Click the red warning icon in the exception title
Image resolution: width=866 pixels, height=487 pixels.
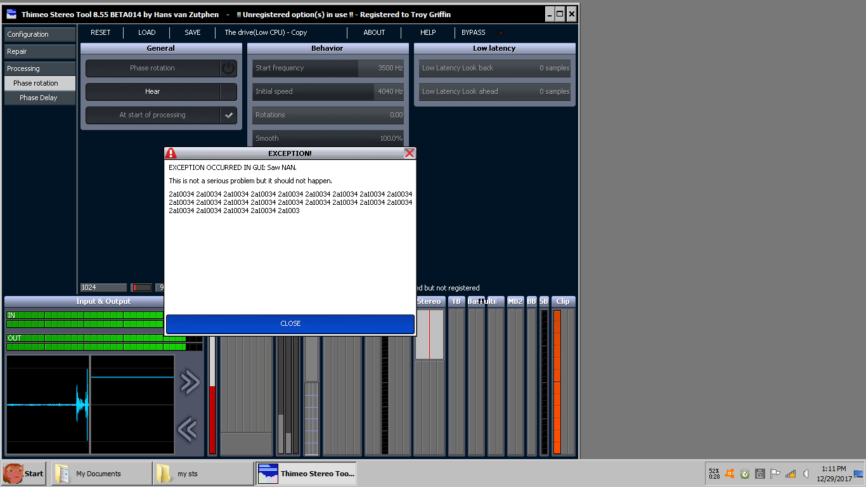point(171,153)
